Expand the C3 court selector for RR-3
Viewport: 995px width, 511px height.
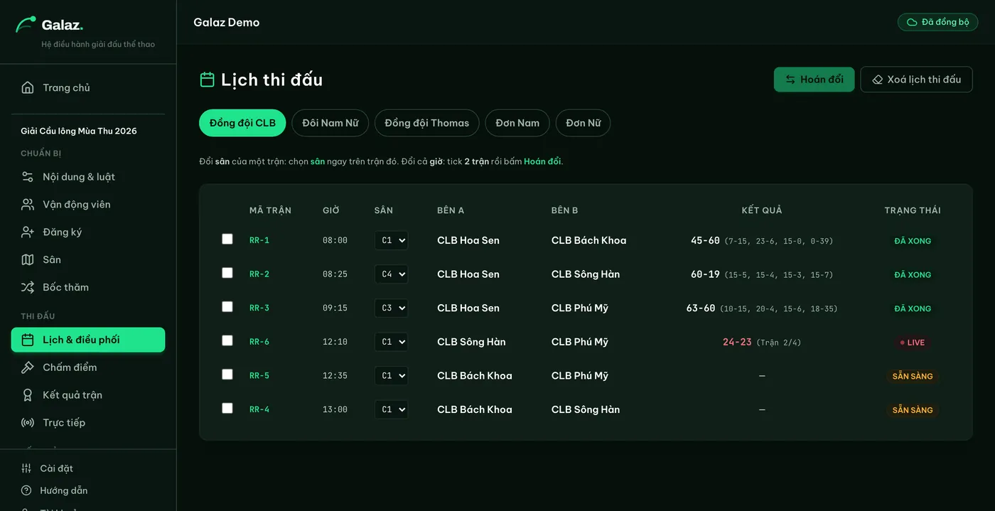pos(392,308)
